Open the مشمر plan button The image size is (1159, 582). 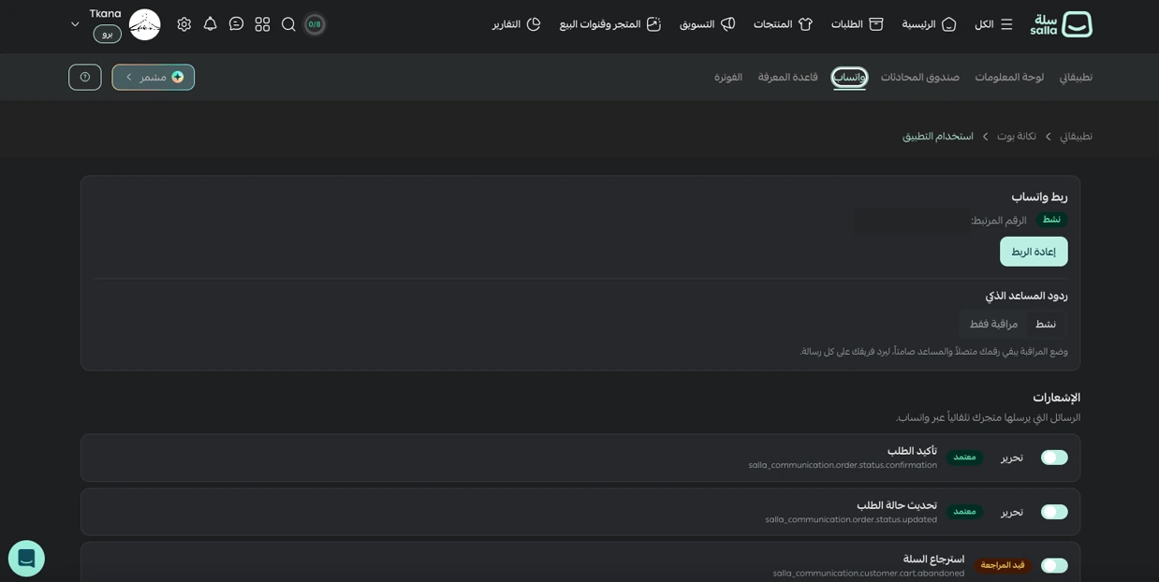(154, 78)
